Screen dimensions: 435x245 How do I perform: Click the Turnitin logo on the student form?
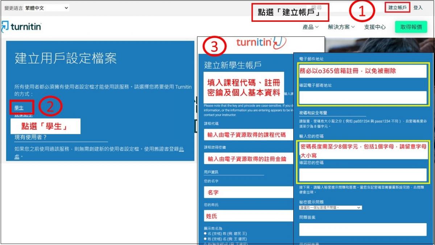pos(261,42)
